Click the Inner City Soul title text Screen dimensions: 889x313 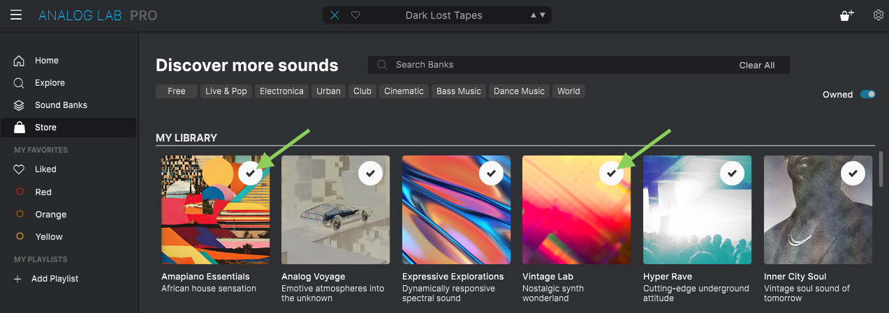pos(795,277)
